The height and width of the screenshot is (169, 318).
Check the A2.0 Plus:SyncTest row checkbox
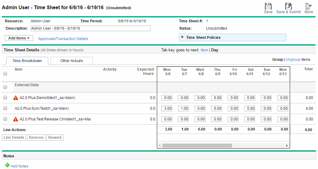5,108
